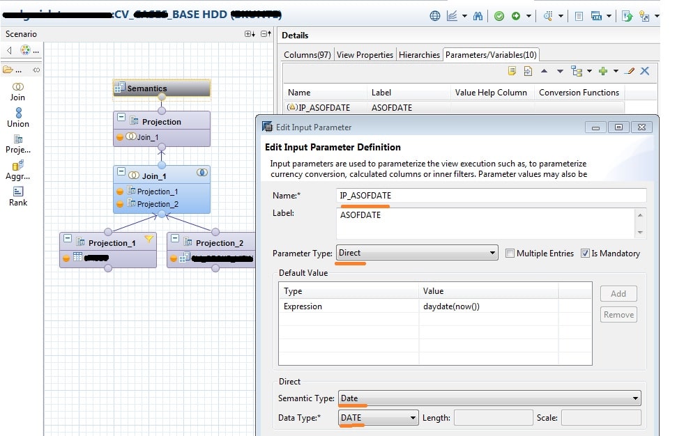677x436 pixels.
Task: Click the Name input field
Action: (491, 196)
